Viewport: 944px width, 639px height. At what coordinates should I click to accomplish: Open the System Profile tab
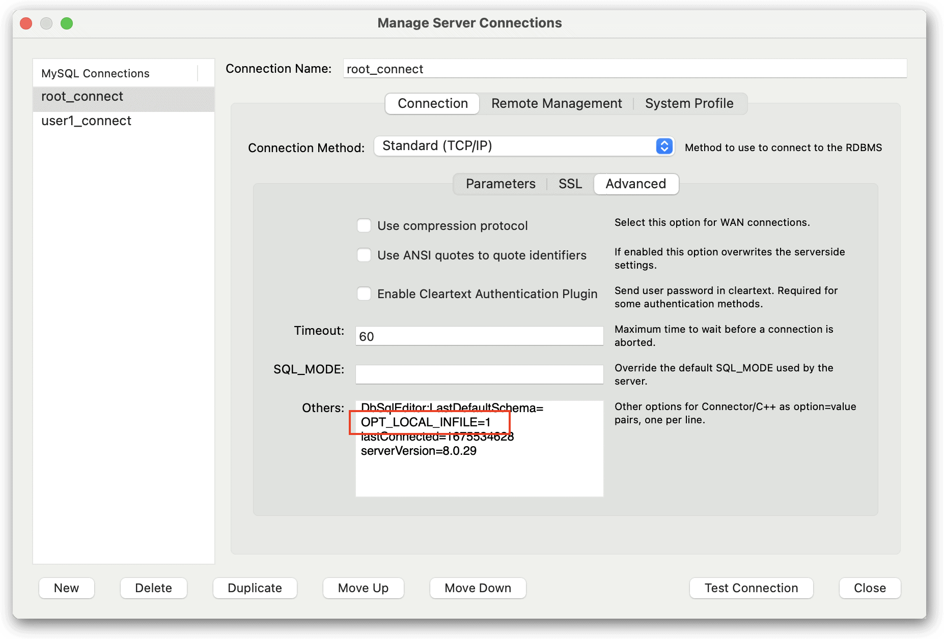pos(689,103)
